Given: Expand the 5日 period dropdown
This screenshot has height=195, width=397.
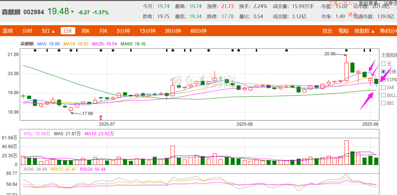Looking at the screenshot, I should point(48,31).
